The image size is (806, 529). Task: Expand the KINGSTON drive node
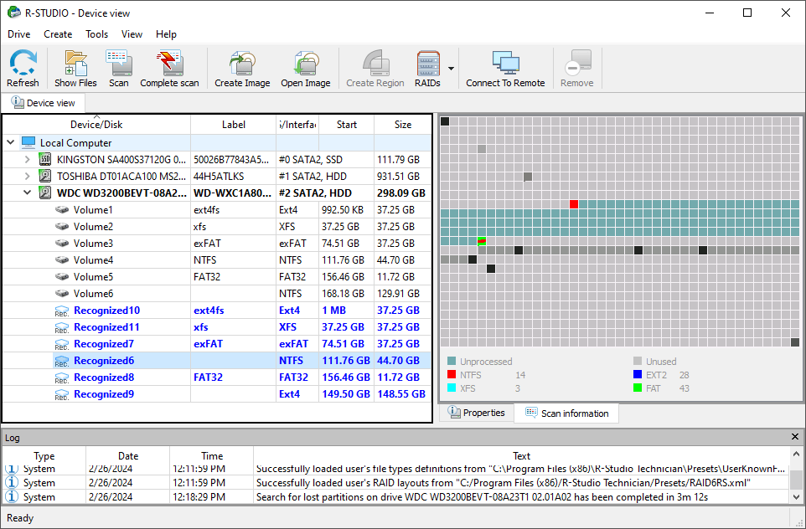[x=28, y=159]
